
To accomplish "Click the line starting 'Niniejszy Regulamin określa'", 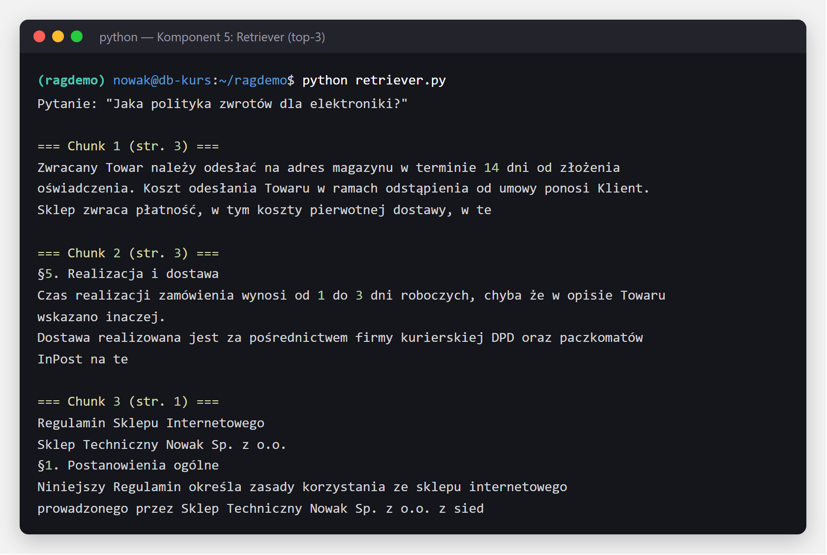I will click(302, 487).
